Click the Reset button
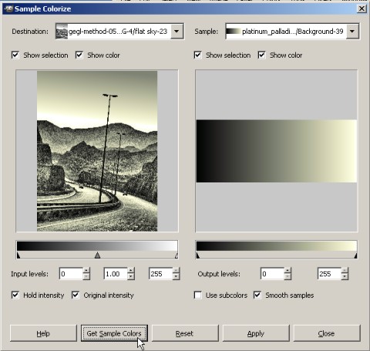This screenshot has height=351, width=370. coord(185,333)
